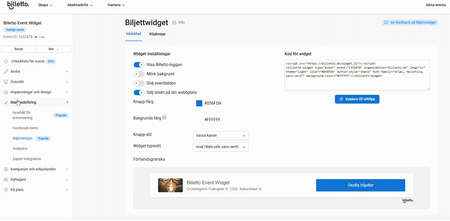The image size is (450, 221).
Task: Open the Widget-typsnitt font dropdown
Action: [x=221, y=147]
